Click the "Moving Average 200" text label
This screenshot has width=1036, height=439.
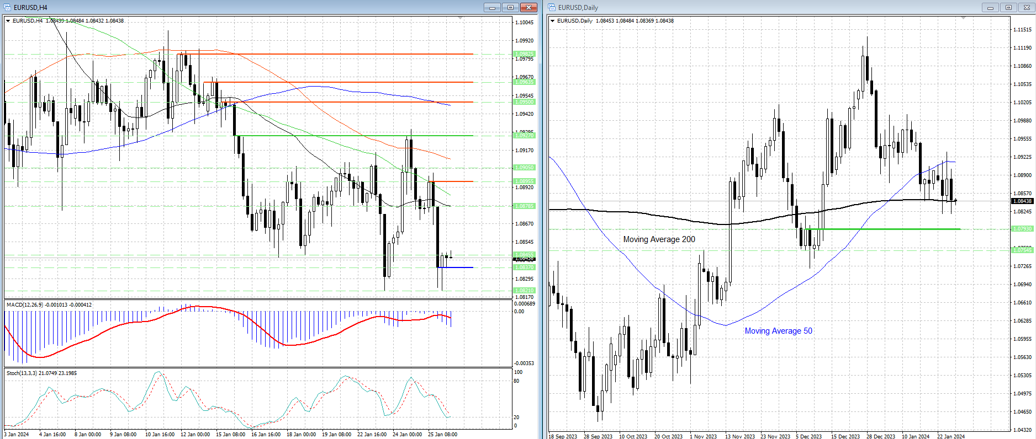pyautogui.click(x=659, y=239)
